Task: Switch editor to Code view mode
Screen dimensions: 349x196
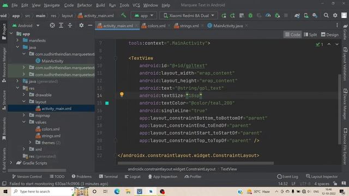Action: (x=292, y=35)
